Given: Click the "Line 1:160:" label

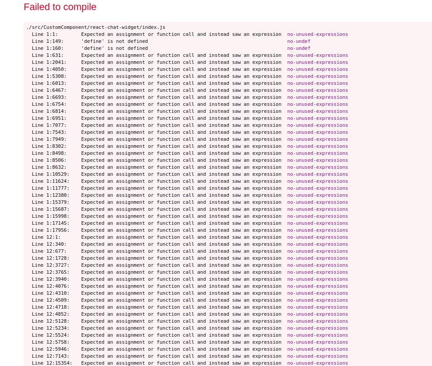Looking at the screenshot, I should pyautogui.click(x=48, y=49).
